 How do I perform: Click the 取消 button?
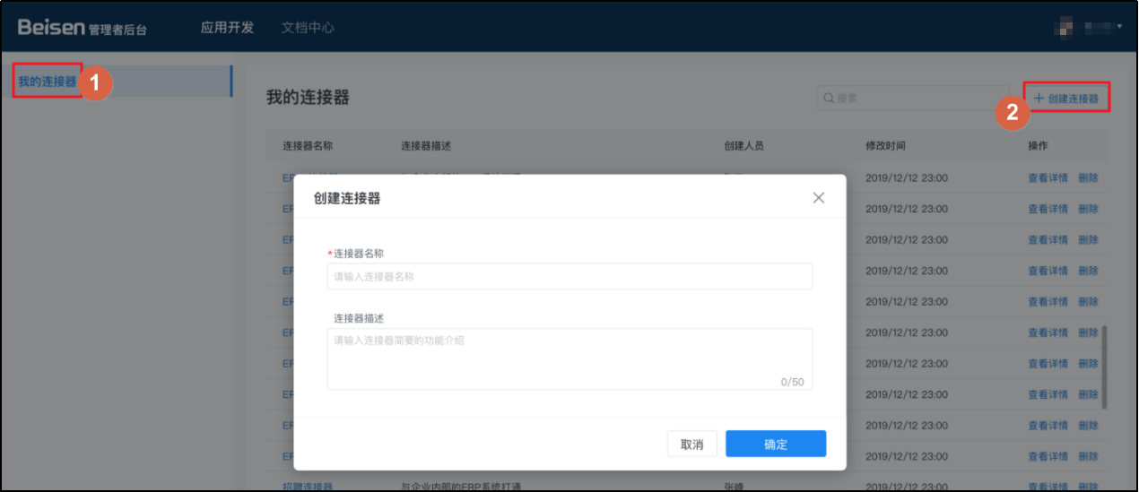[691, 445]
